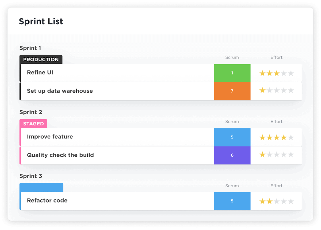Select the Scrum column header in Sprint 1

tap(232, 57)
